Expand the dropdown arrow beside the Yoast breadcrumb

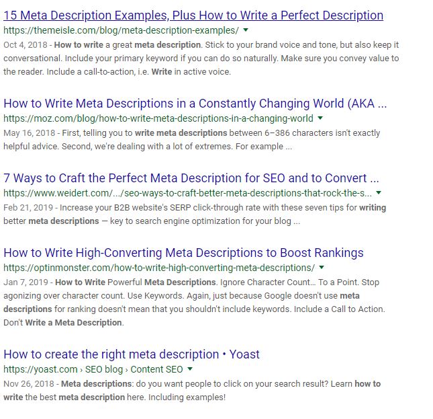(190, 369)
